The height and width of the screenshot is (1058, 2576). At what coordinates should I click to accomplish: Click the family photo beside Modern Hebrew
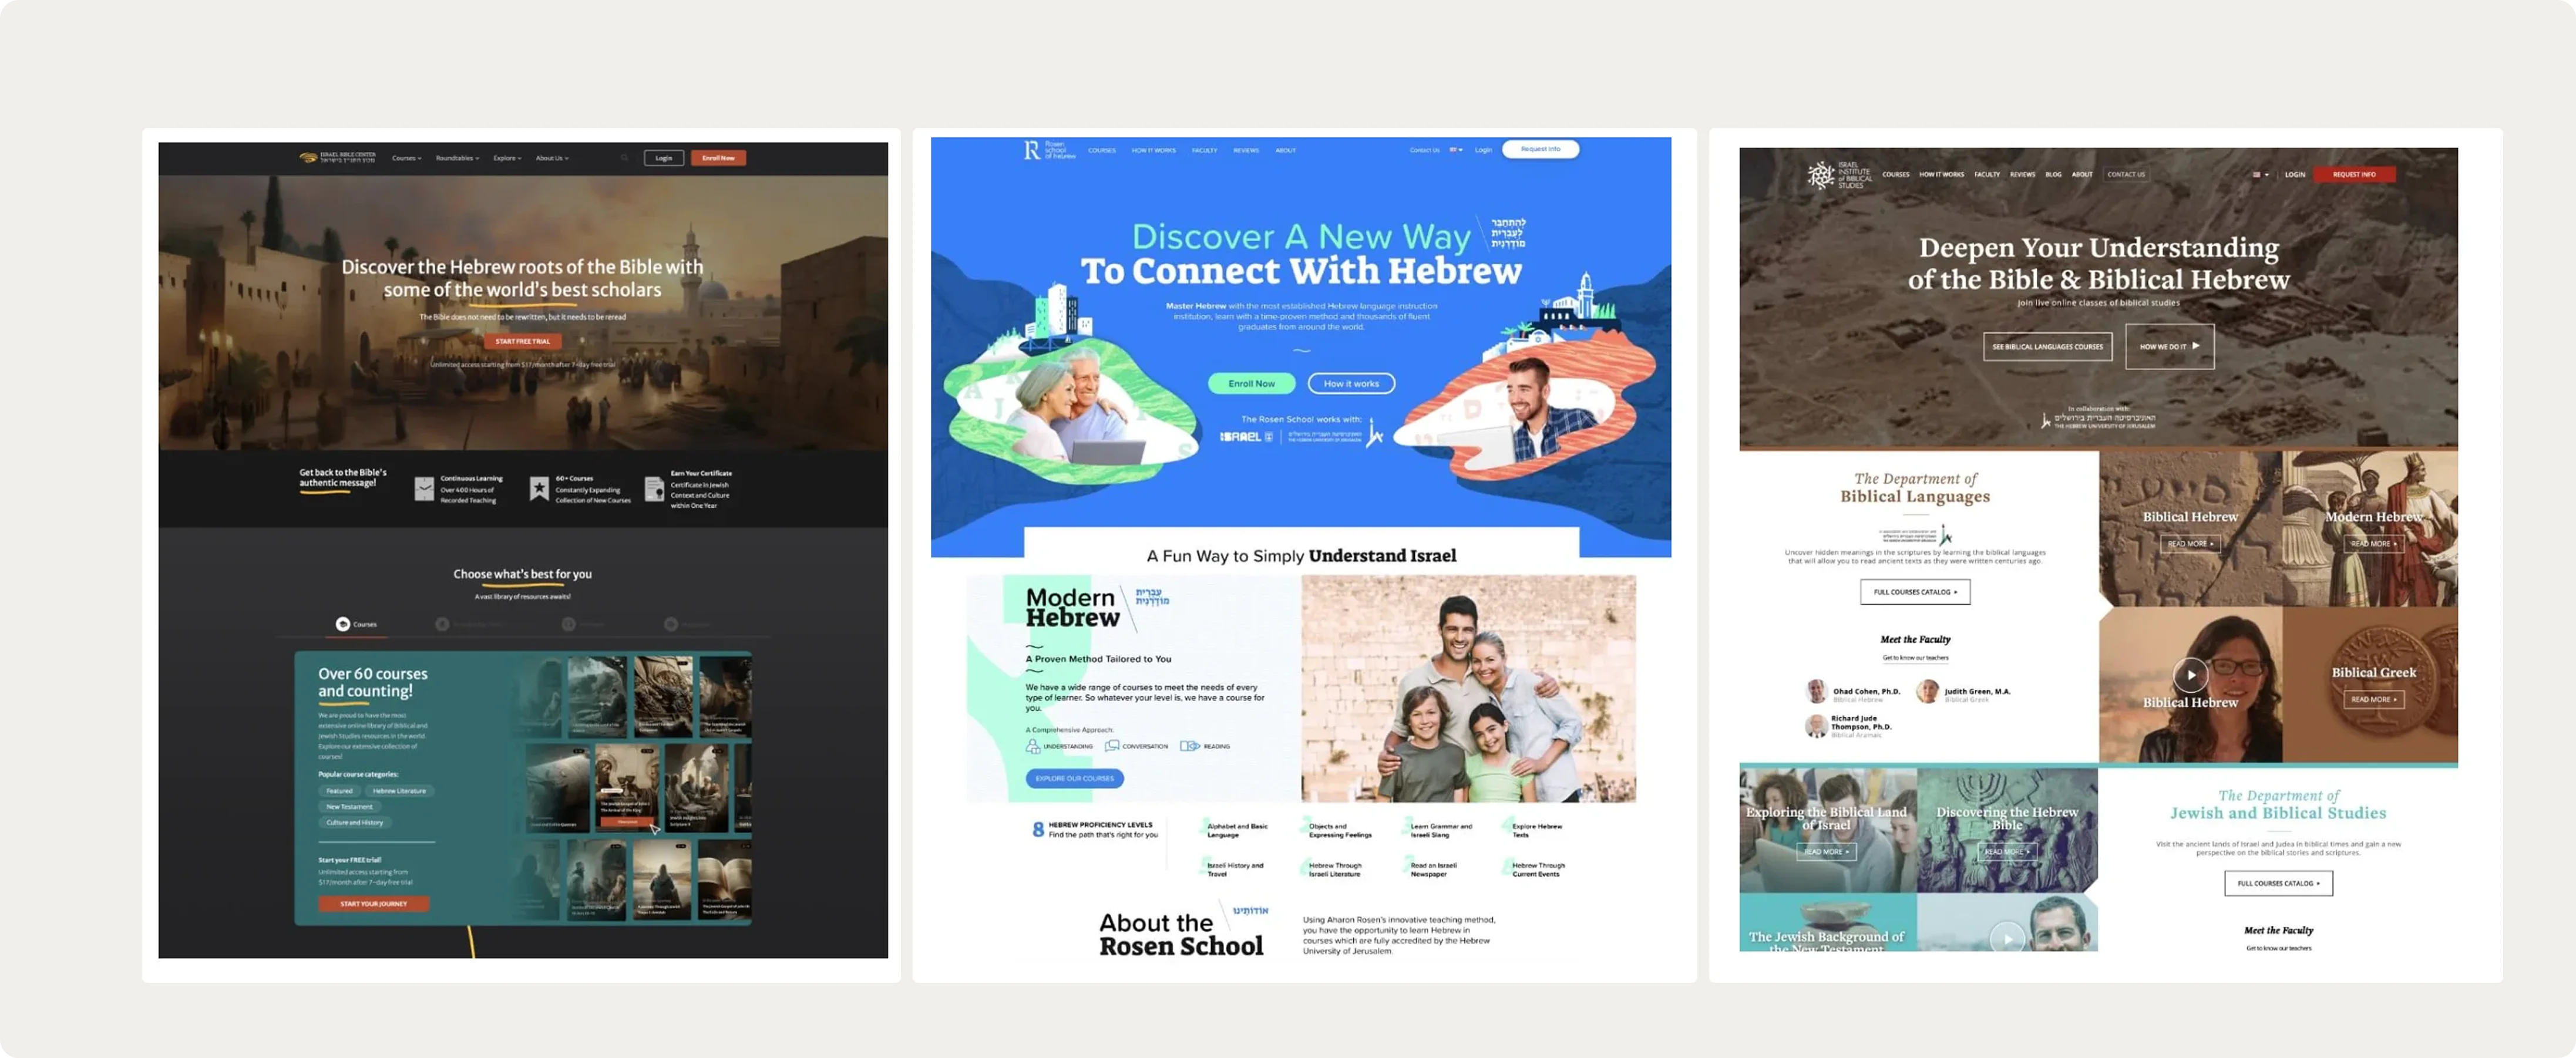1468,688
